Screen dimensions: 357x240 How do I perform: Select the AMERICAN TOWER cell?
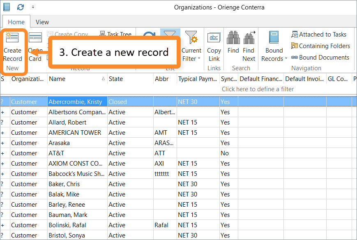click(x=77, y=132)
